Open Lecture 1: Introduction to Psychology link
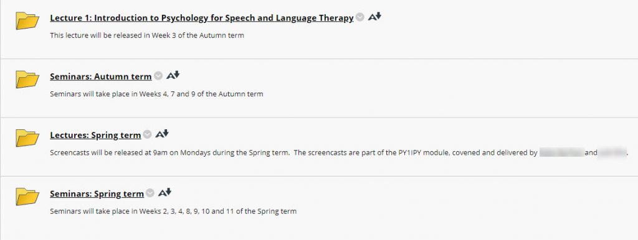Viewport: 638px width, 240px height. click(202, 18)
